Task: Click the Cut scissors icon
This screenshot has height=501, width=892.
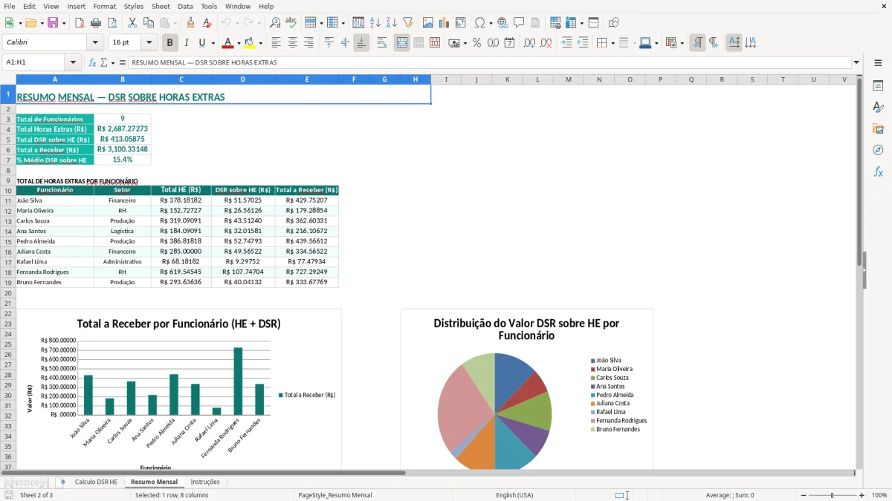Action: [132, 23]
